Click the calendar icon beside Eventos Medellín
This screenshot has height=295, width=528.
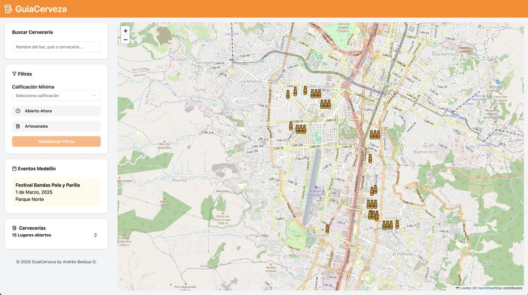(14, 169)
